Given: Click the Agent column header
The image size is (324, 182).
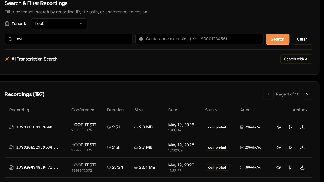Looking at the screenshot, I should point(246,110).
